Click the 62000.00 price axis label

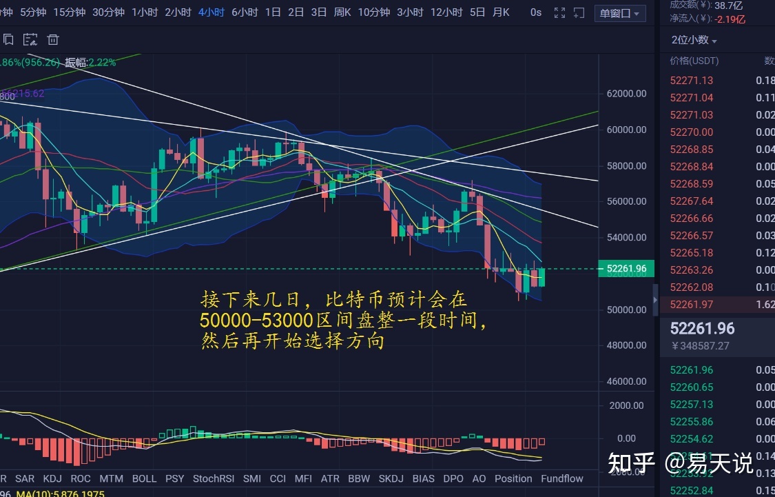tap(627, 94)
